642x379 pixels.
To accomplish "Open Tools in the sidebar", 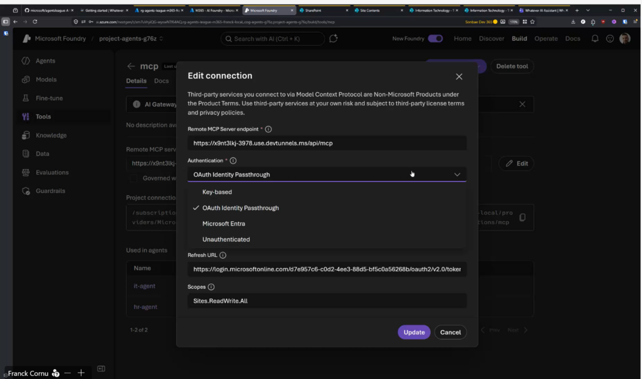I will [x=43, y=117].
